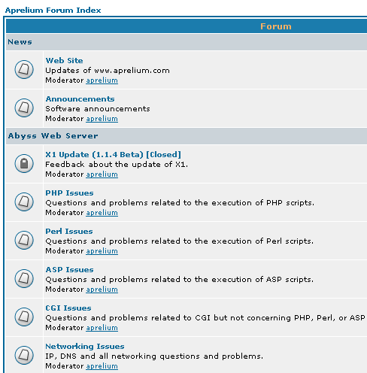Open the Abyss Web Server category
The width and height of the screenshot is (367, 373).
(53, 136)
